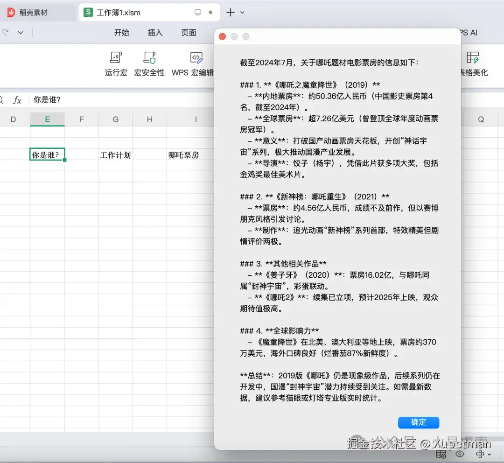Click the Run Macro (运行宏) icon
Image resolution: width=504 pixels, height=463 pixels.
116,58
